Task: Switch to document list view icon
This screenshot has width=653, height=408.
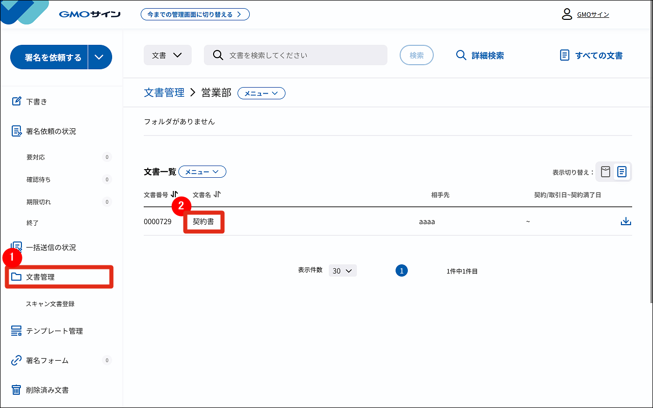Action: 622,172
